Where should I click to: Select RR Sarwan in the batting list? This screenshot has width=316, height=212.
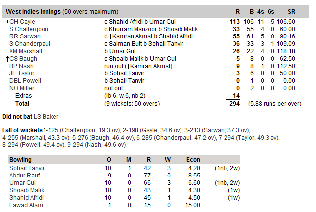pos(22,36)
